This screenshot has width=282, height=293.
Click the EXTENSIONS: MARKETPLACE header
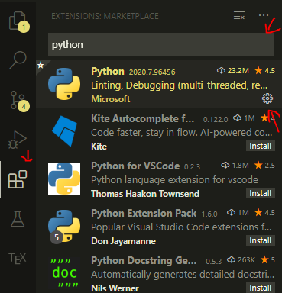[x=105, y=16]
